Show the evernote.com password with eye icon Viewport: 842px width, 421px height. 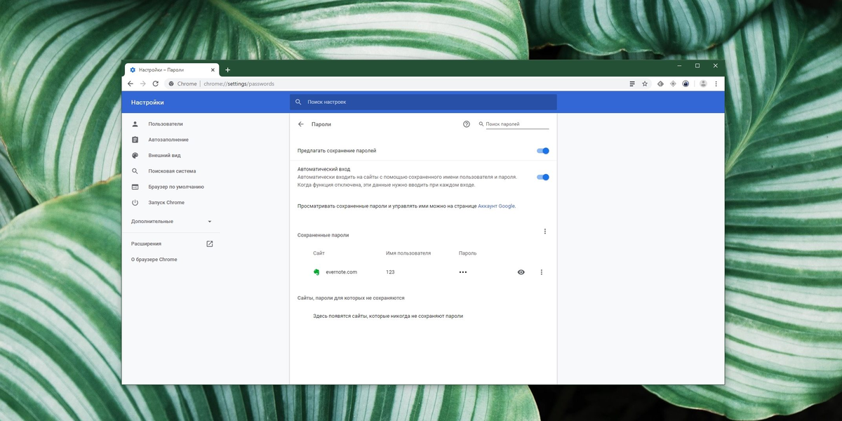(x=521, y=272)
